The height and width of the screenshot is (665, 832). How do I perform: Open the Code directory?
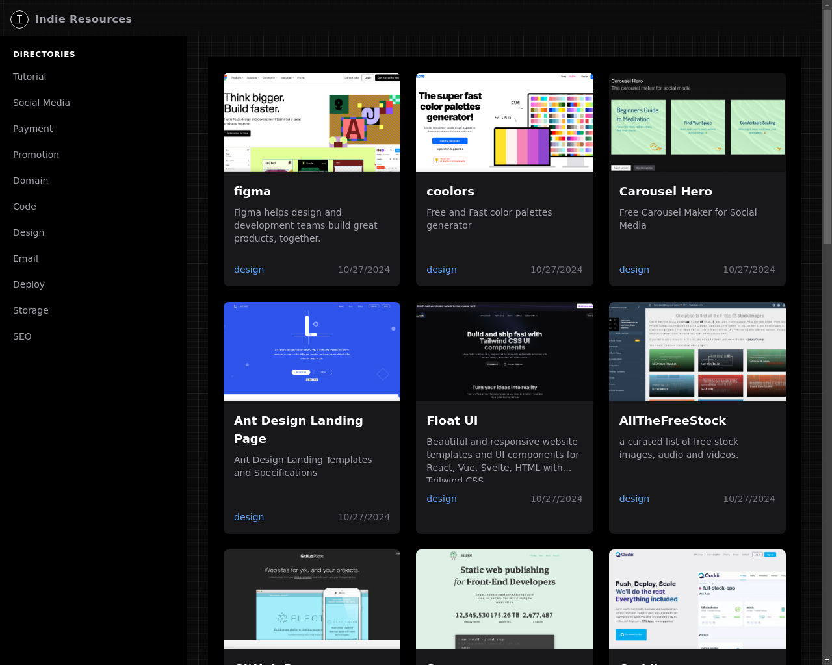[25, 207]
